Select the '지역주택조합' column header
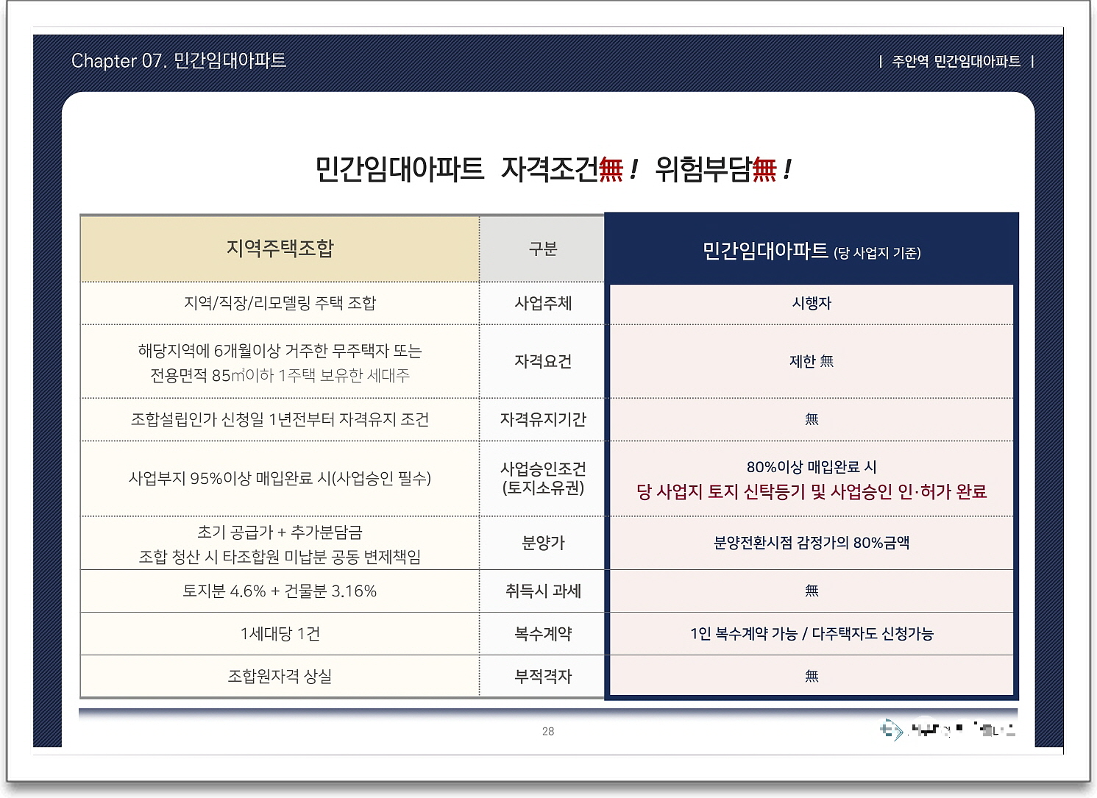 (x=280, y=249)
